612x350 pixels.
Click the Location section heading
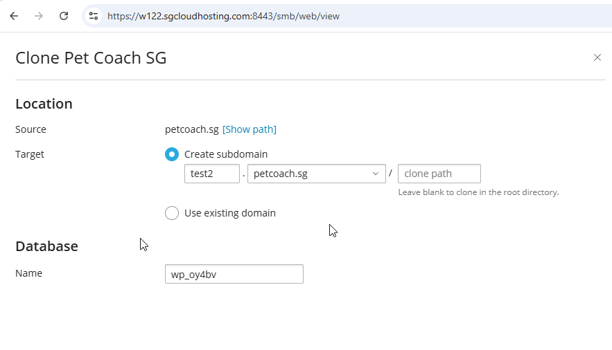(44, 104)
